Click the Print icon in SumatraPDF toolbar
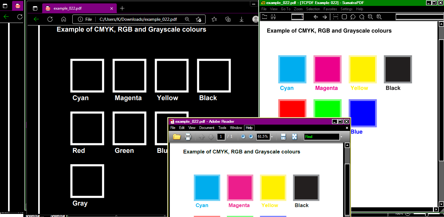 point(273,17)
